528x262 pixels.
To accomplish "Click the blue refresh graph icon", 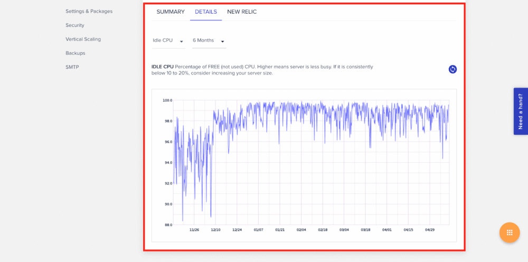I will [x=452, y=69].
